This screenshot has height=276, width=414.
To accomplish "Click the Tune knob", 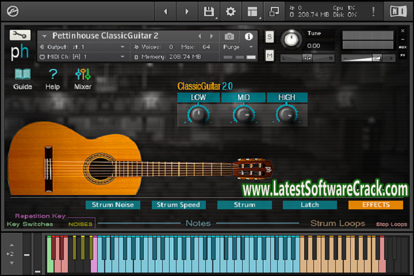I will pyautogui.click(x=292, y=40).
